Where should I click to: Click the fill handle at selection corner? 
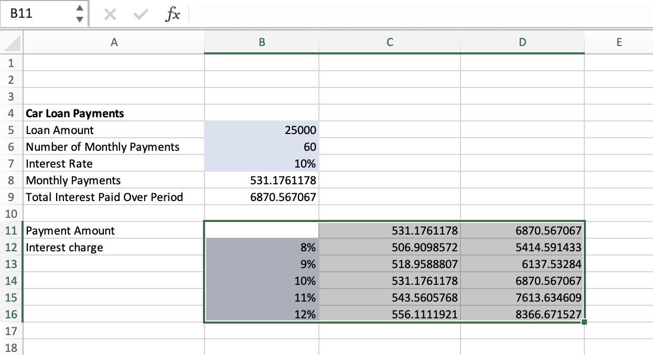[x=584, y=322]
